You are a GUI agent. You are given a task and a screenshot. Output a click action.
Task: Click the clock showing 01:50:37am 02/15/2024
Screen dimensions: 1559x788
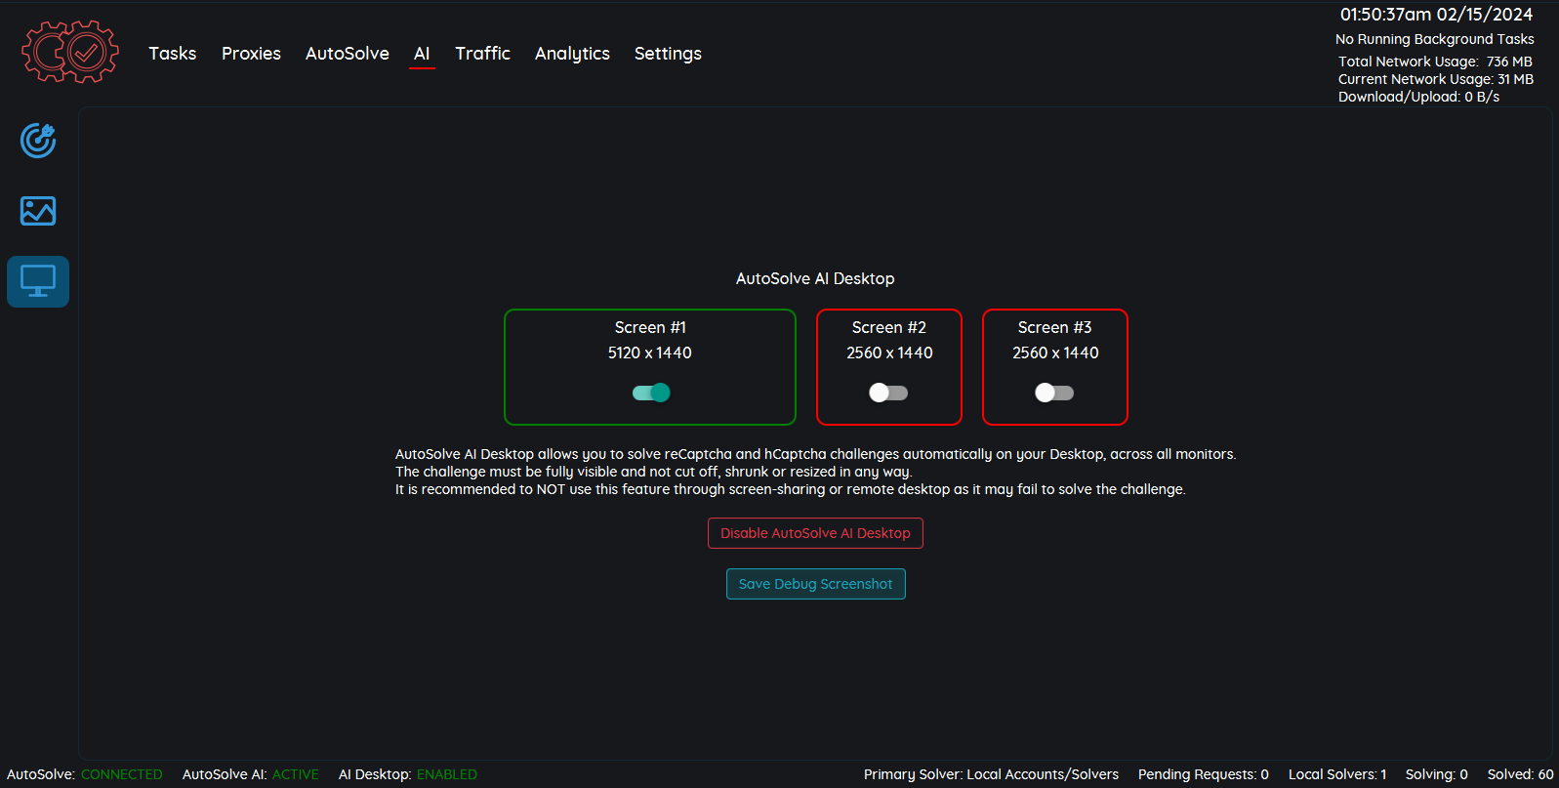tap(1436, 15)
